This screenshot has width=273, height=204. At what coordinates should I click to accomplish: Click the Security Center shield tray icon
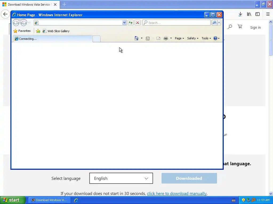243,200
